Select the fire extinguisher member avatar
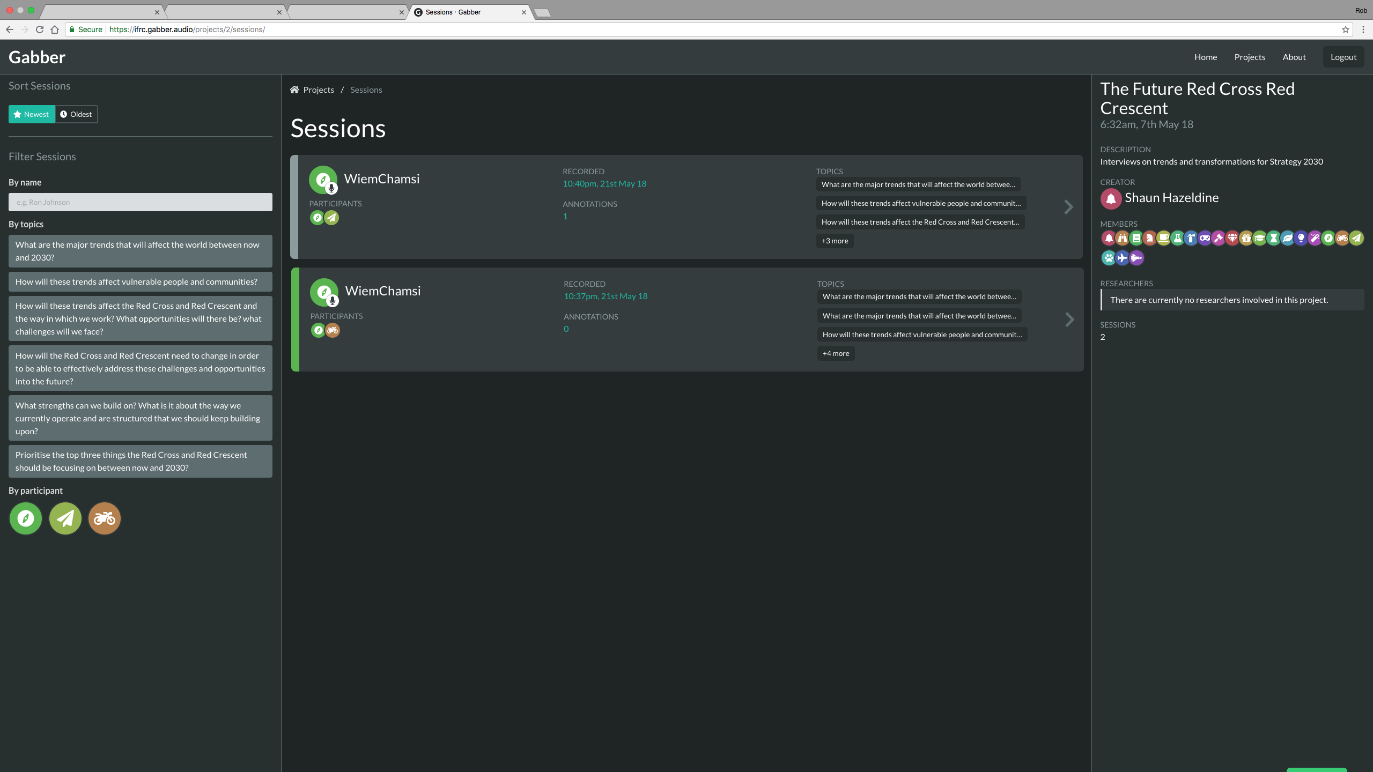Screen dimensions: 1373x772 tap(1191, 238)
